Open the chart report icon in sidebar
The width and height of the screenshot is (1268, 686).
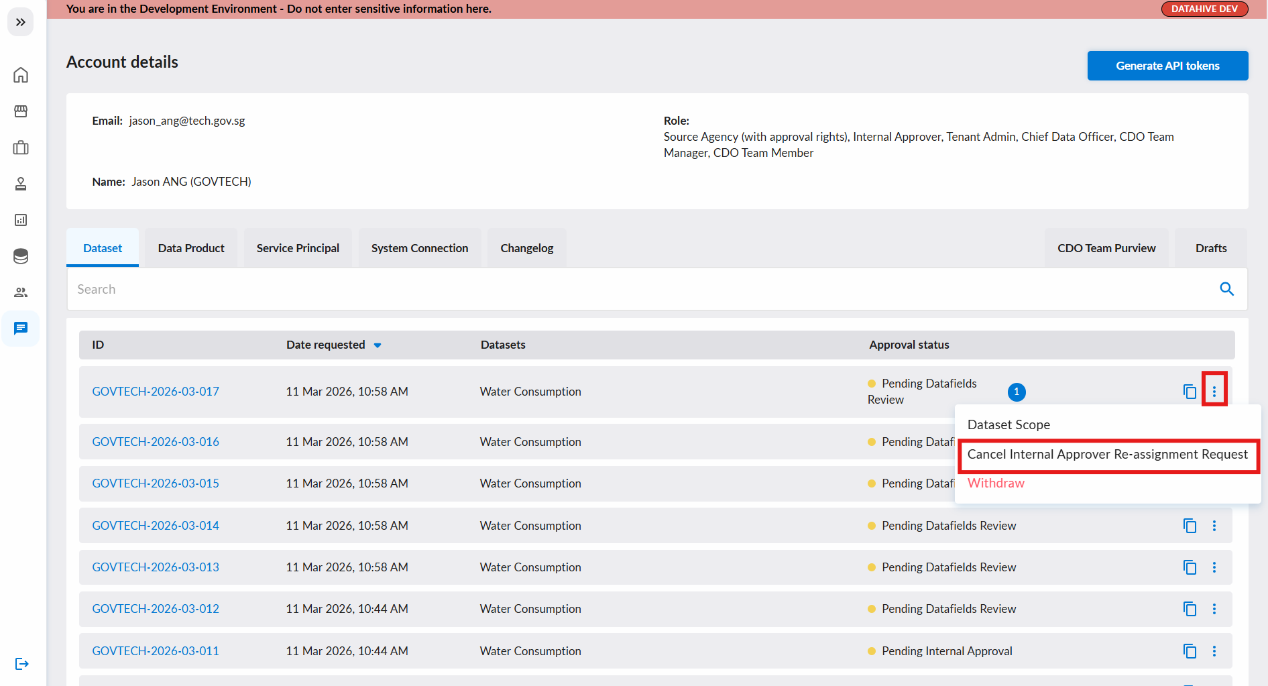pyautogui.click(x=21, y=220)
